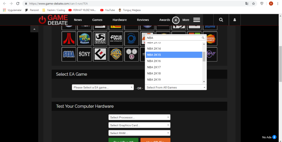
Task: Click magnifier icon in game search box
Action: [x=203, y=38]
